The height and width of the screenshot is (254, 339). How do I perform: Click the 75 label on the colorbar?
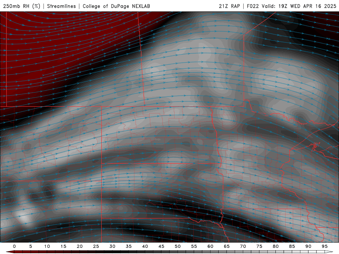click(259, 246)
